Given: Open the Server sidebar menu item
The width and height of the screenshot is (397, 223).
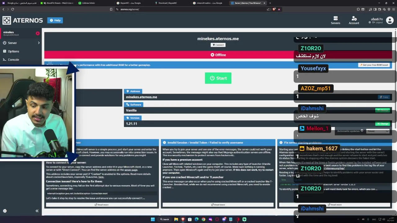Looking at the screenshot, I should coord(21,43).
